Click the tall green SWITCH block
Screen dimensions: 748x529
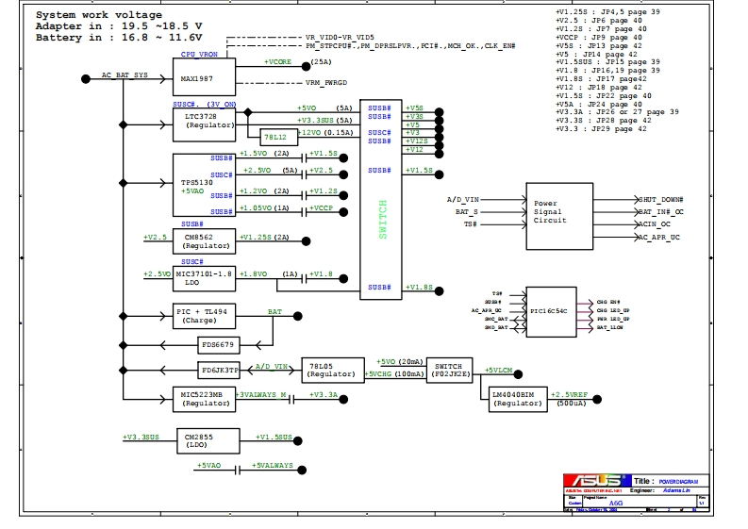[382, 203]
